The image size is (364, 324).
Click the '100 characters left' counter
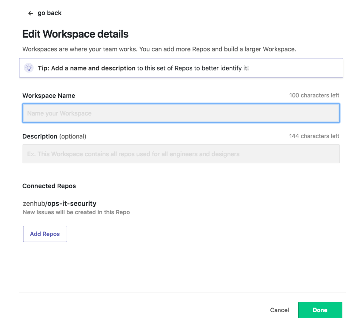[314, 95]
